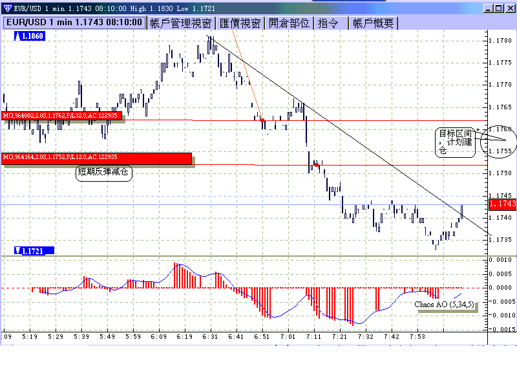
Task: Click the current price tag 1.1743
Action: point(502,204)
